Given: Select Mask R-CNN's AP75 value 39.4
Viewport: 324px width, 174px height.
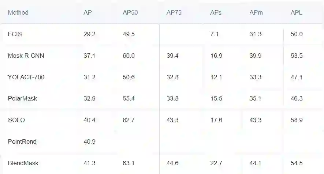Looking at the screenshot, I should [172, 56].
